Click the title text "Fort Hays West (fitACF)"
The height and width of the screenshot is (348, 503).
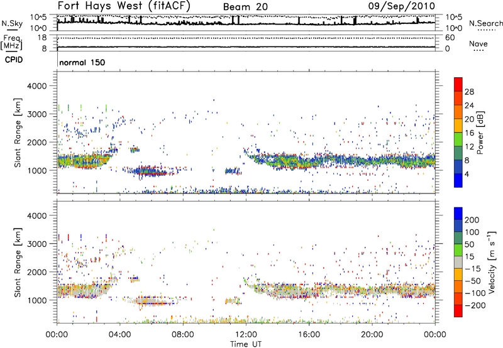[x=123, y=6]
